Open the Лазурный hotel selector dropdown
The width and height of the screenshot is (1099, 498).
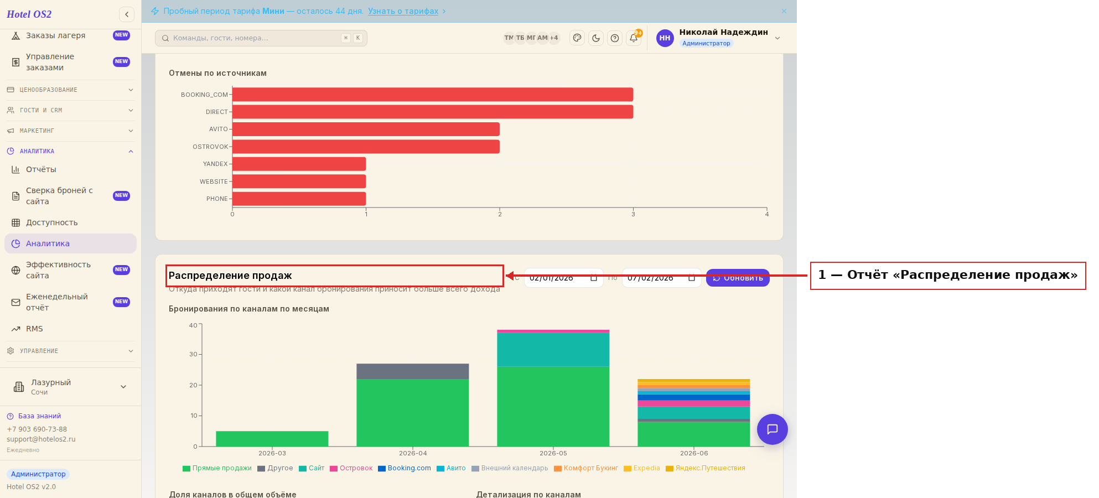(x=70, y=387)
